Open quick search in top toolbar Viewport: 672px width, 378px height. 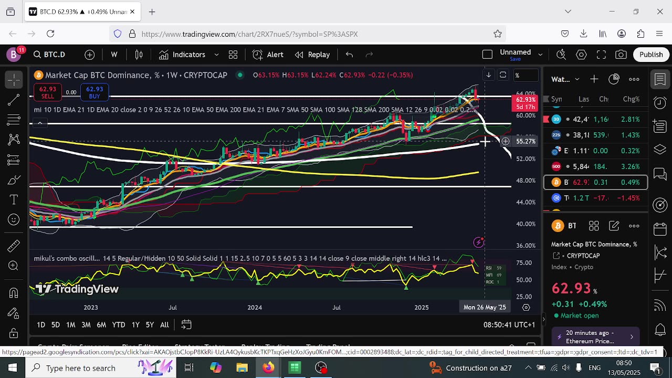click(561, 55)
